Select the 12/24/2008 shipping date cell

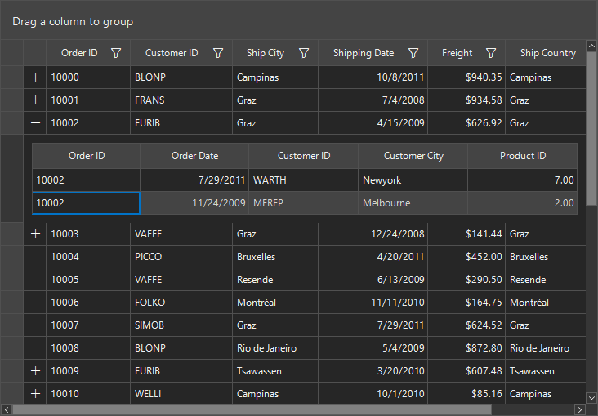[373, 234]
